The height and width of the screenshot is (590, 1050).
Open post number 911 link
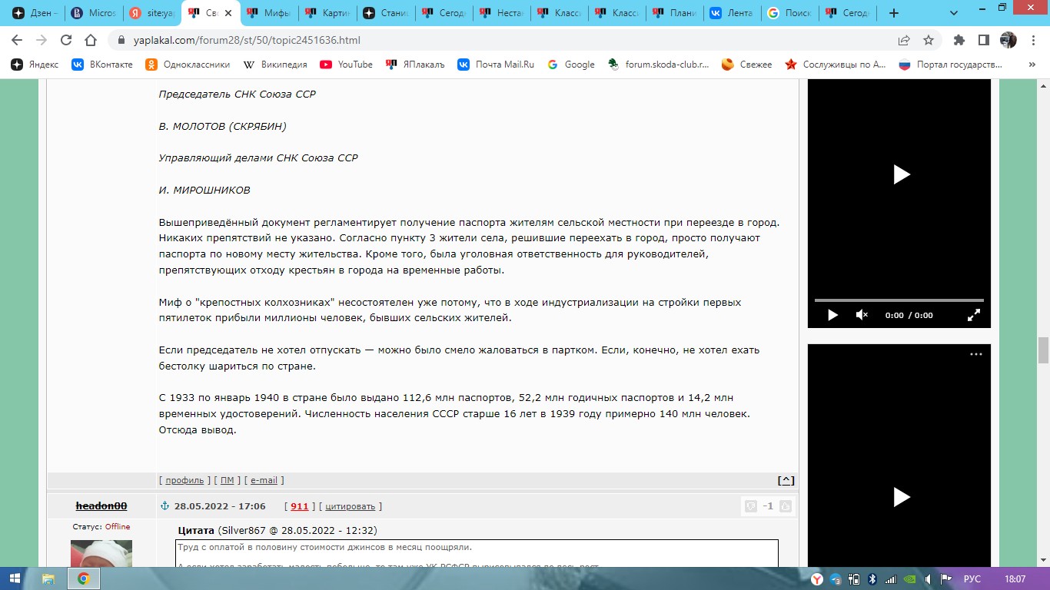[x=299, y=507]
